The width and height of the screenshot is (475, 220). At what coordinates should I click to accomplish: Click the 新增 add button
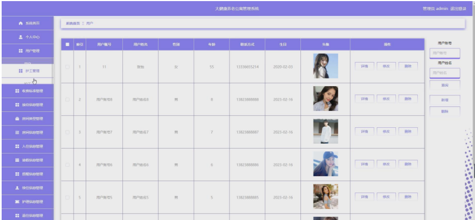445,100
